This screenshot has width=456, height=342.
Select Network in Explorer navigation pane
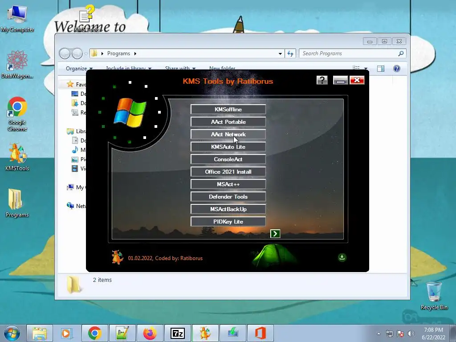tap(77, 206)
